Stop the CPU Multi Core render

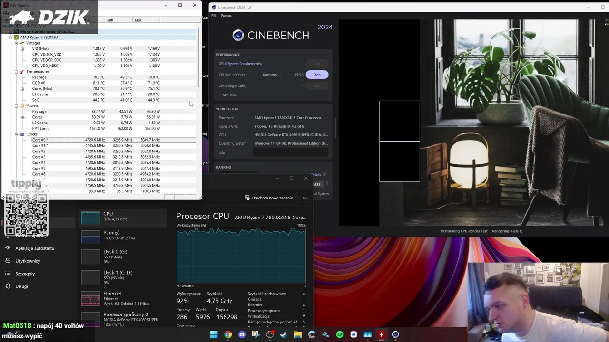317,75
